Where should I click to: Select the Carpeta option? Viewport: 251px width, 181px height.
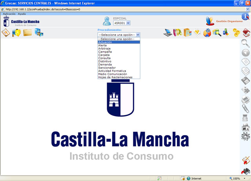point(119,55)
